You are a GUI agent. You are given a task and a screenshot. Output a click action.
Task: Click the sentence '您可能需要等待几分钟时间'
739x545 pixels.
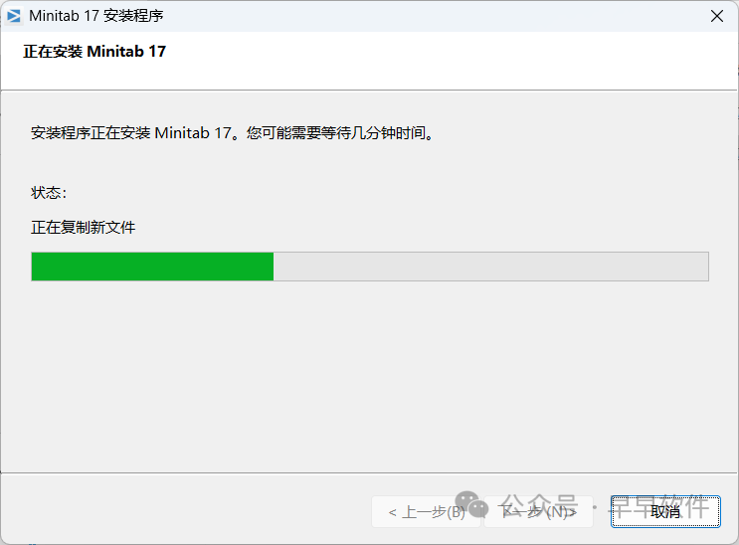click(335, 133)
